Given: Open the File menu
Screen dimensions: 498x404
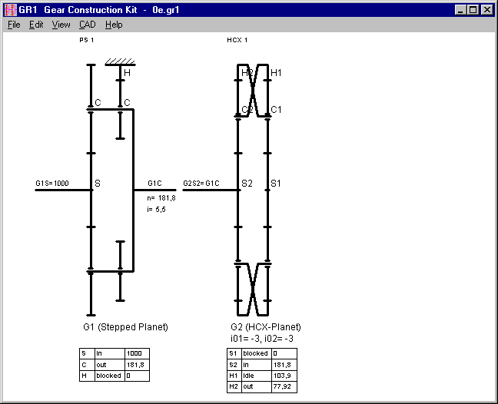Looking at the screenshot, I should tap(14, 25).
